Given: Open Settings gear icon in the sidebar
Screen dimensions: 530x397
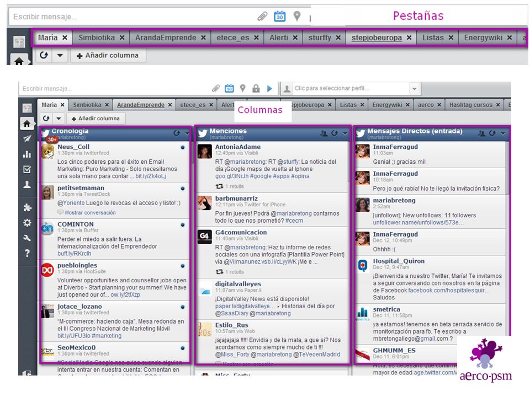Looking at the screenshot, I should [27, 223].
